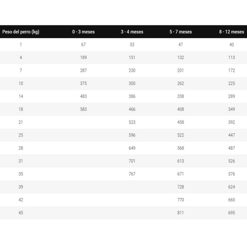247x247 pixels.
Task: Click the "Peso del perro (kg)" column header
Action: pyautogui.click(x=21, y=32)
